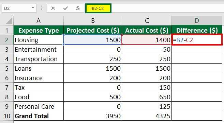Cancel the formula entry with X icon

pyautogui.click(x=53, y=8)
